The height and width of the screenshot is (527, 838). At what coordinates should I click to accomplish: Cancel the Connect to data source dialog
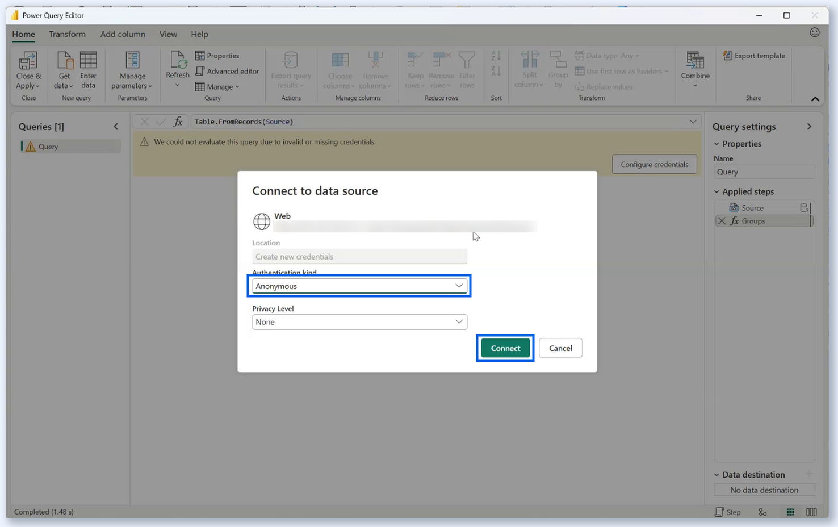pos(560,348)
